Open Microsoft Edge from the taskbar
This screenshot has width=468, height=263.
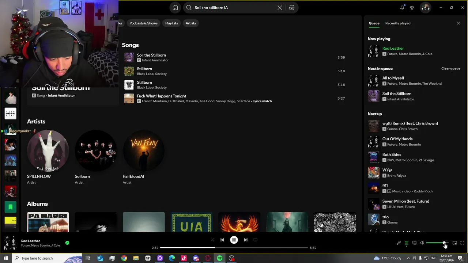pos(172,258)
